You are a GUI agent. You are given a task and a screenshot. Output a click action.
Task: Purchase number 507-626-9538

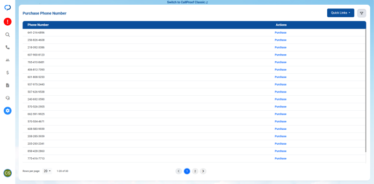pos(280,92)
